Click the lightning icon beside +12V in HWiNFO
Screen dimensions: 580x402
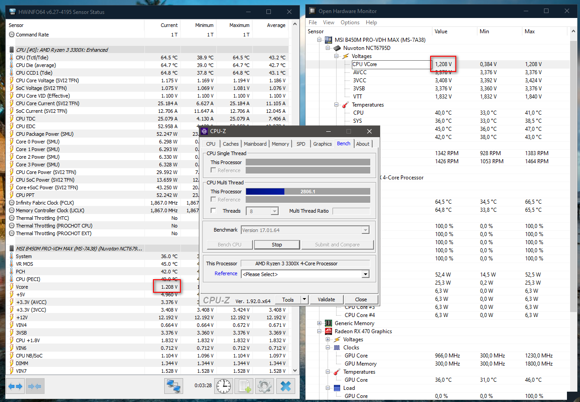point(12,317)
